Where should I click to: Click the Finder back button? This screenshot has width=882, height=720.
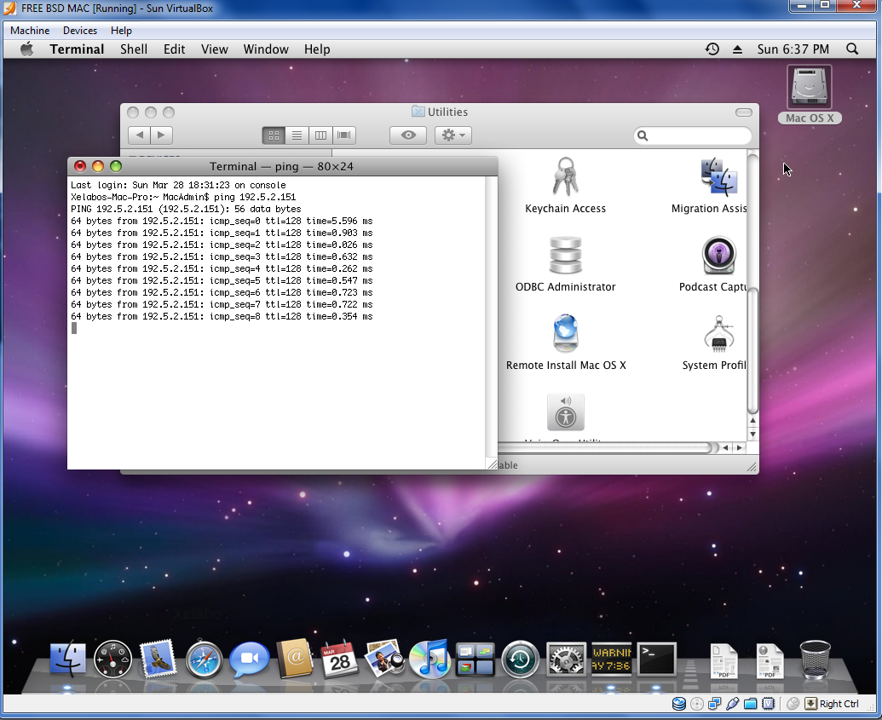[x=140, y=135]
